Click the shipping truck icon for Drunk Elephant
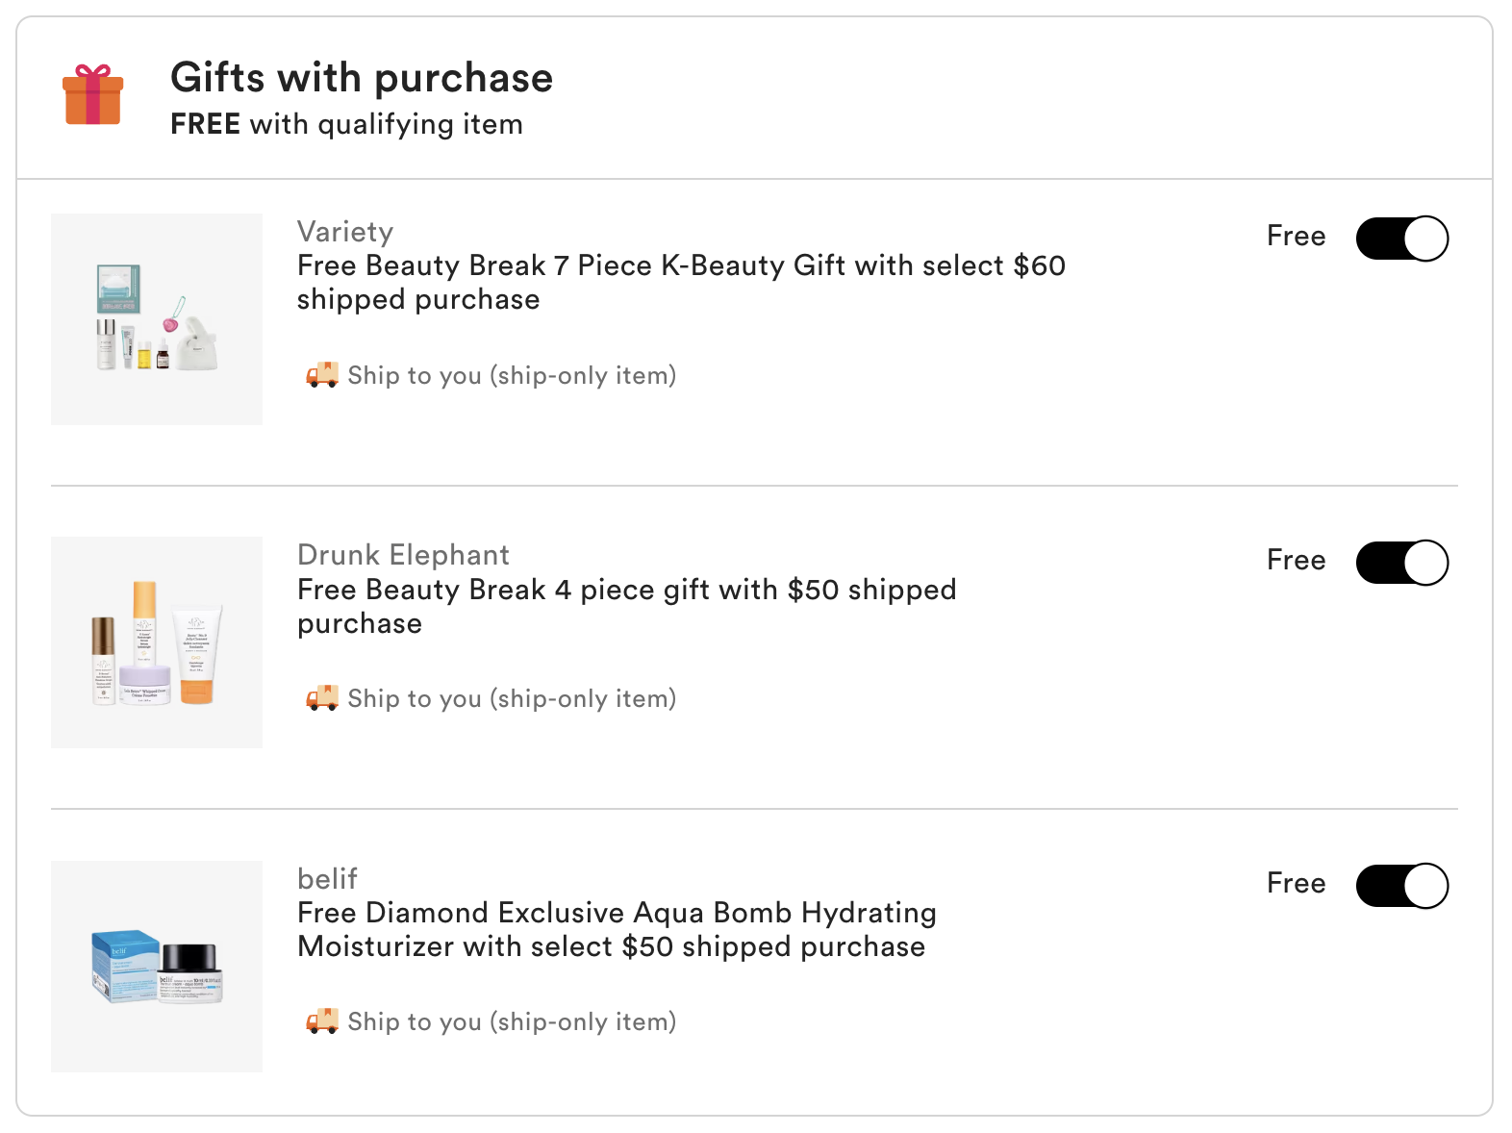This screenshot has height=1133, width=1512. coord(322,698)
